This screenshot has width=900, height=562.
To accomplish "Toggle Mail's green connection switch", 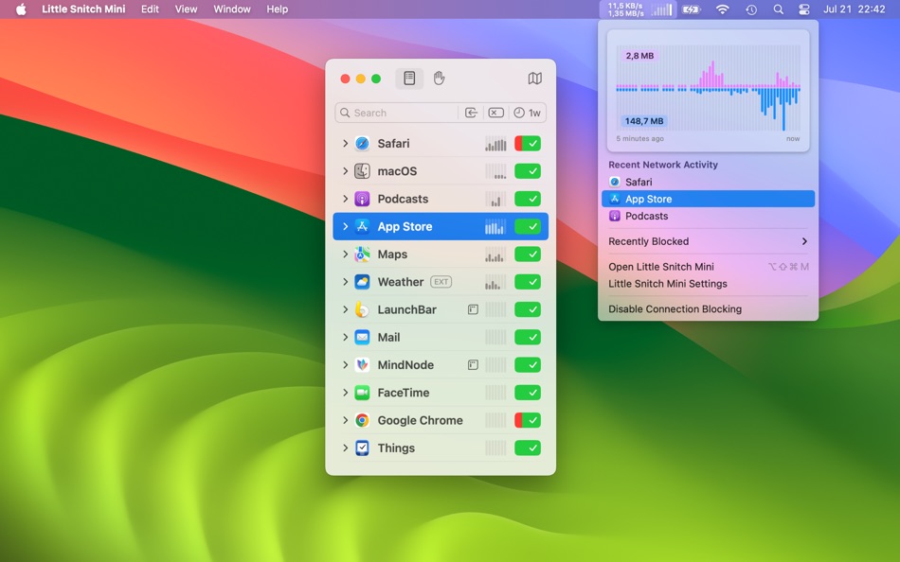I will pos(530,337).
